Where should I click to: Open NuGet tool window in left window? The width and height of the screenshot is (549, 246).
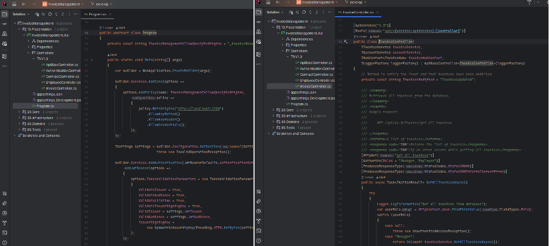coord(4,203)
